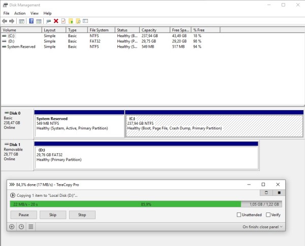Sort by the % Free column header

point(206,30)
